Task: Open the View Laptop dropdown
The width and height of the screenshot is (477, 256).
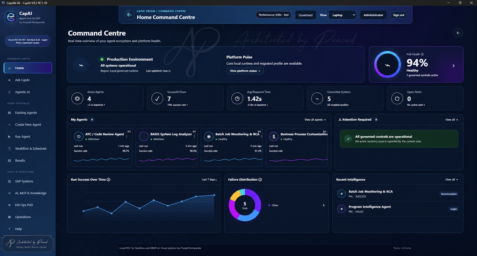Action: coord(342,15)
